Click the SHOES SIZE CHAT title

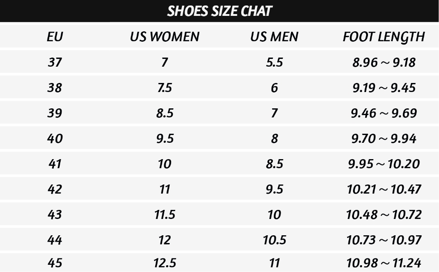[219, 11]
